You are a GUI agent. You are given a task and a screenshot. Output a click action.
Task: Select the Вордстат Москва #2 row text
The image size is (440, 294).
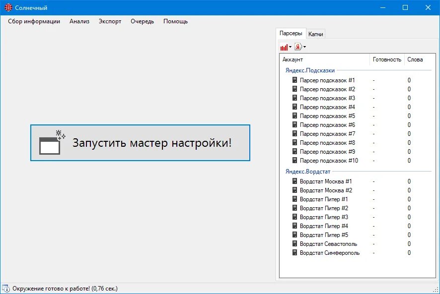(326, 190)
